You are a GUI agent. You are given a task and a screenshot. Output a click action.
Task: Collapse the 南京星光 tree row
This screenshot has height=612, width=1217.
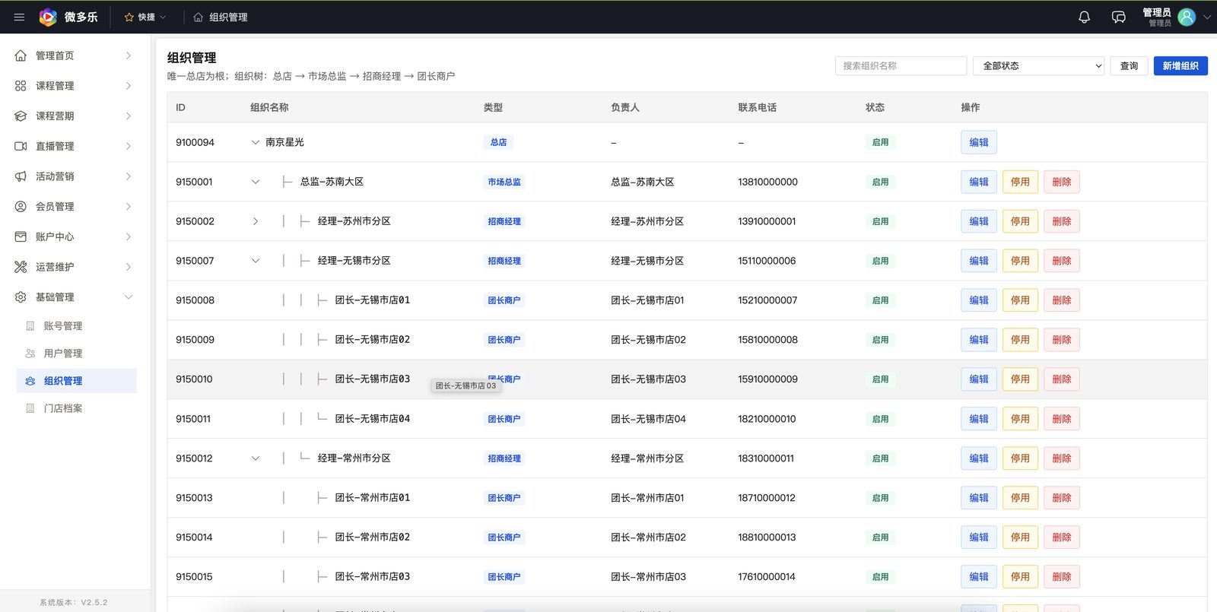pos(256,142)
